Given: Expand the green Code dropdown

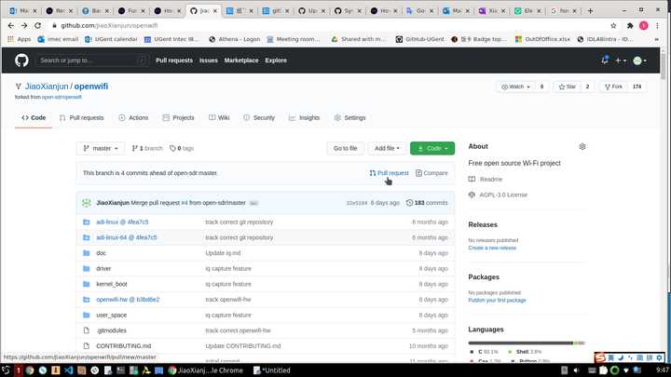Looking at the screenshot, I should (432, 148).
